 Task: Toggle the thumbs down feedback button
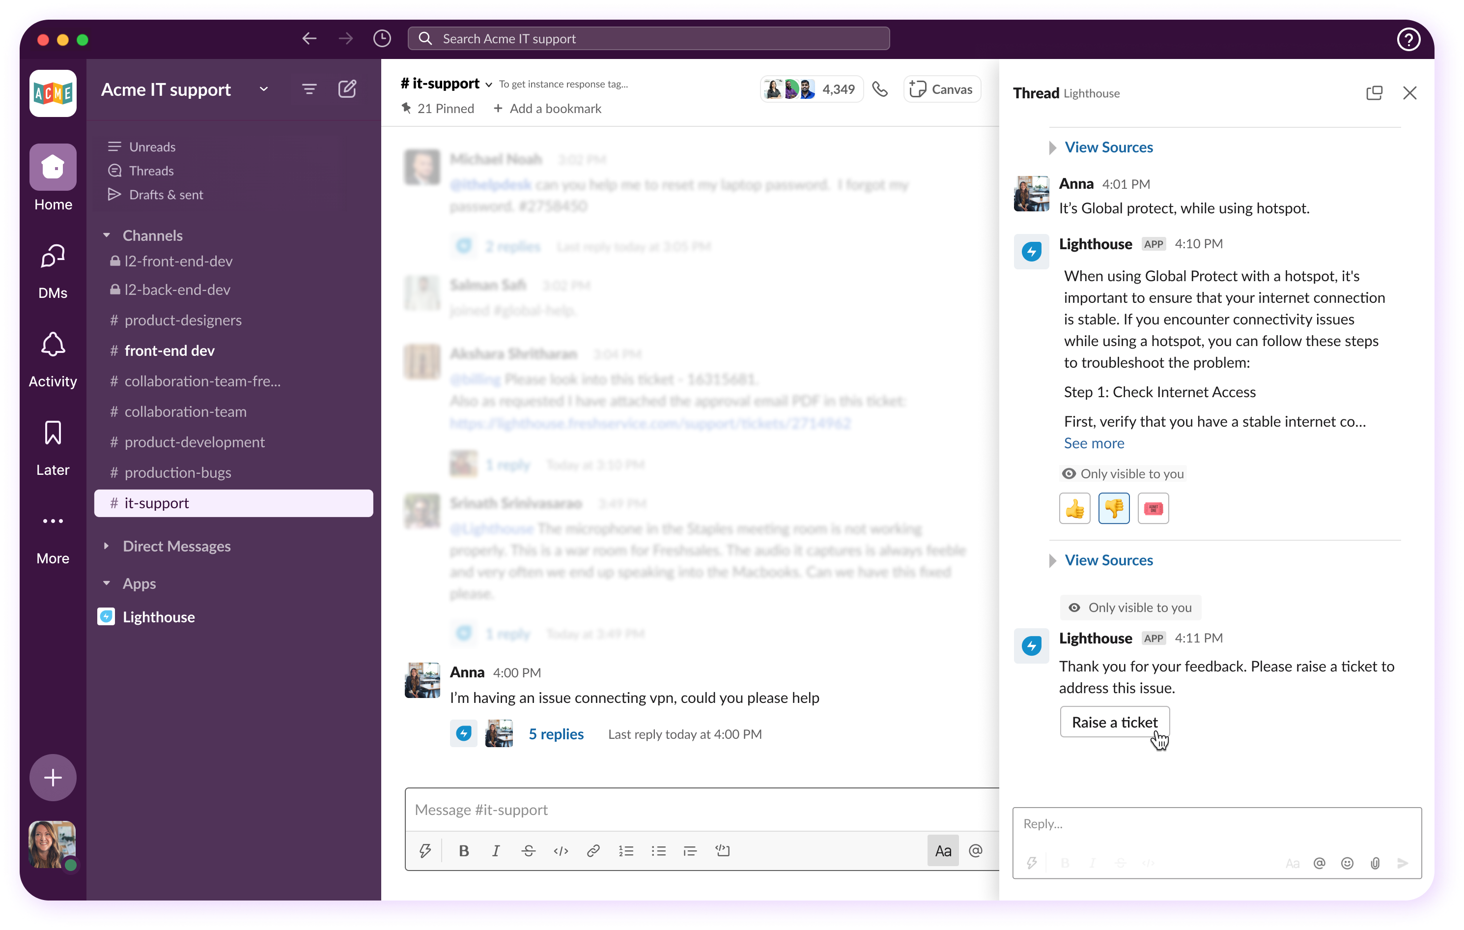coord(1114,508)
